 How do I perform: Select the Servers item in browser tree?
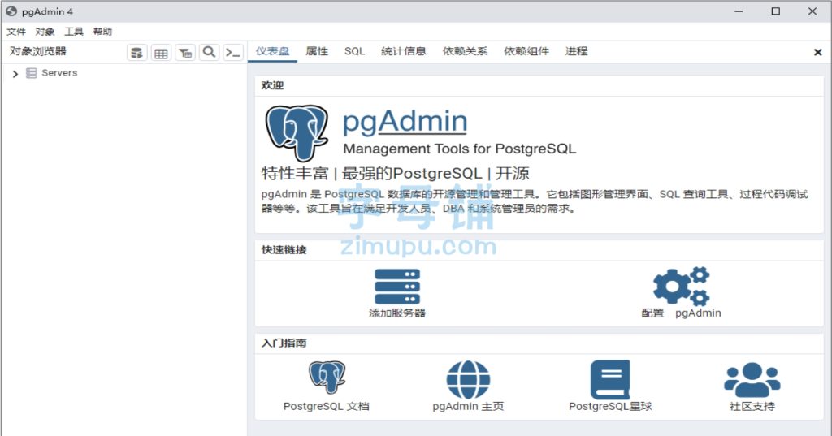pyautogui.click(x=59, y=73)
